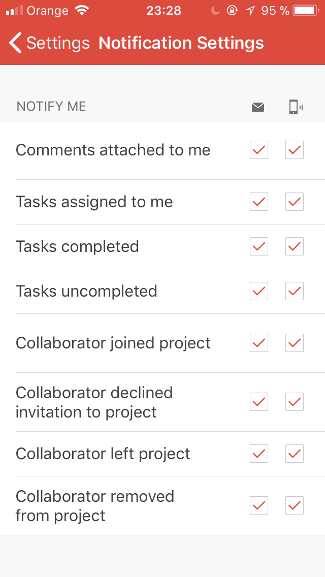This screenshot has width=325, height=577.
Task: Tap the back chevron to Settings
Action: pyautogui.click(x=15, y=43)
